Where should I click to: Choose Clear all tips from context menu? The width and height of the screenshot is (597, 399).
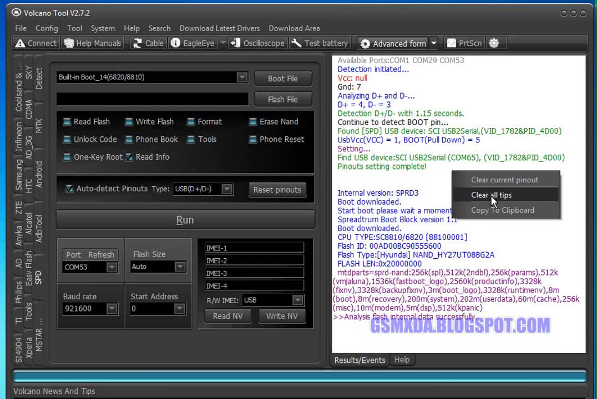[505, 195]
